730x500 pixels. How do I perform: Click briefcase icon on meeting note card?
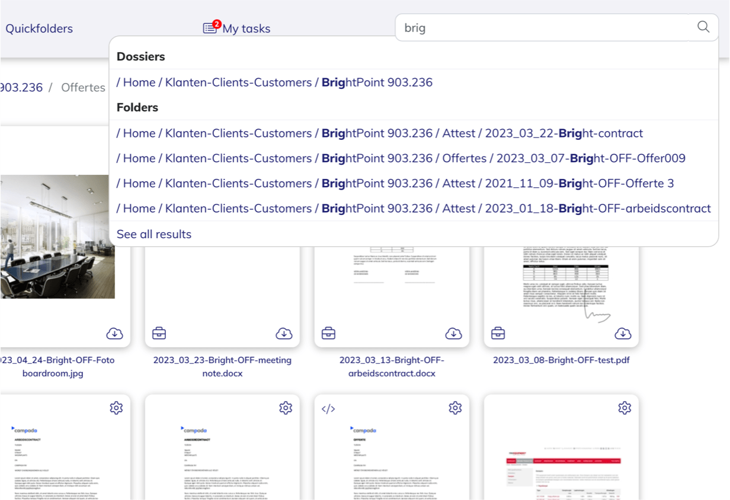coord(159,334)
